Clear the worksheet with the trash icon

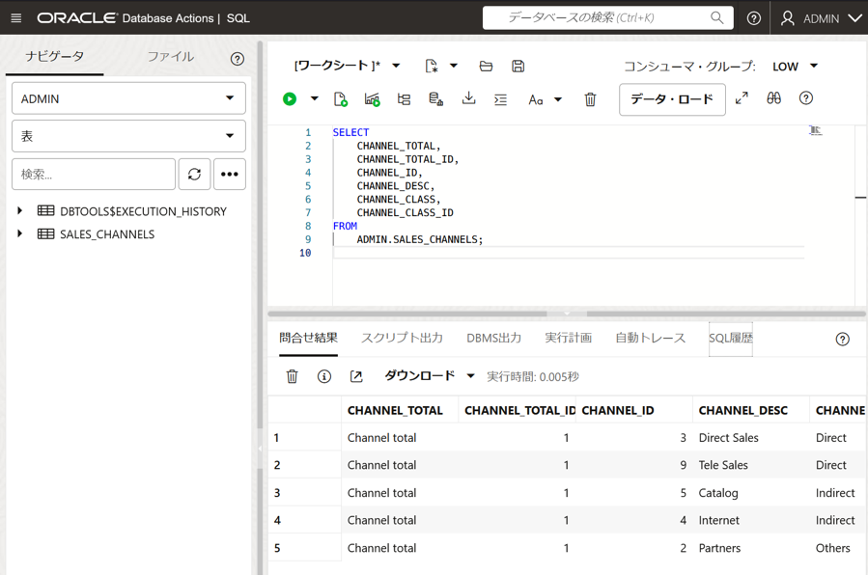point(590,98)
